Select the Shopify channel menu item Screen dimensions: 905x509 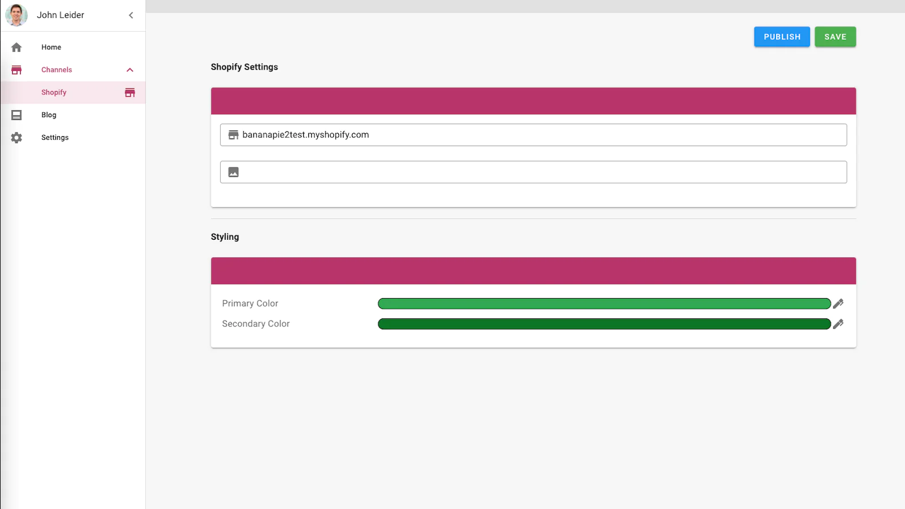54,93
